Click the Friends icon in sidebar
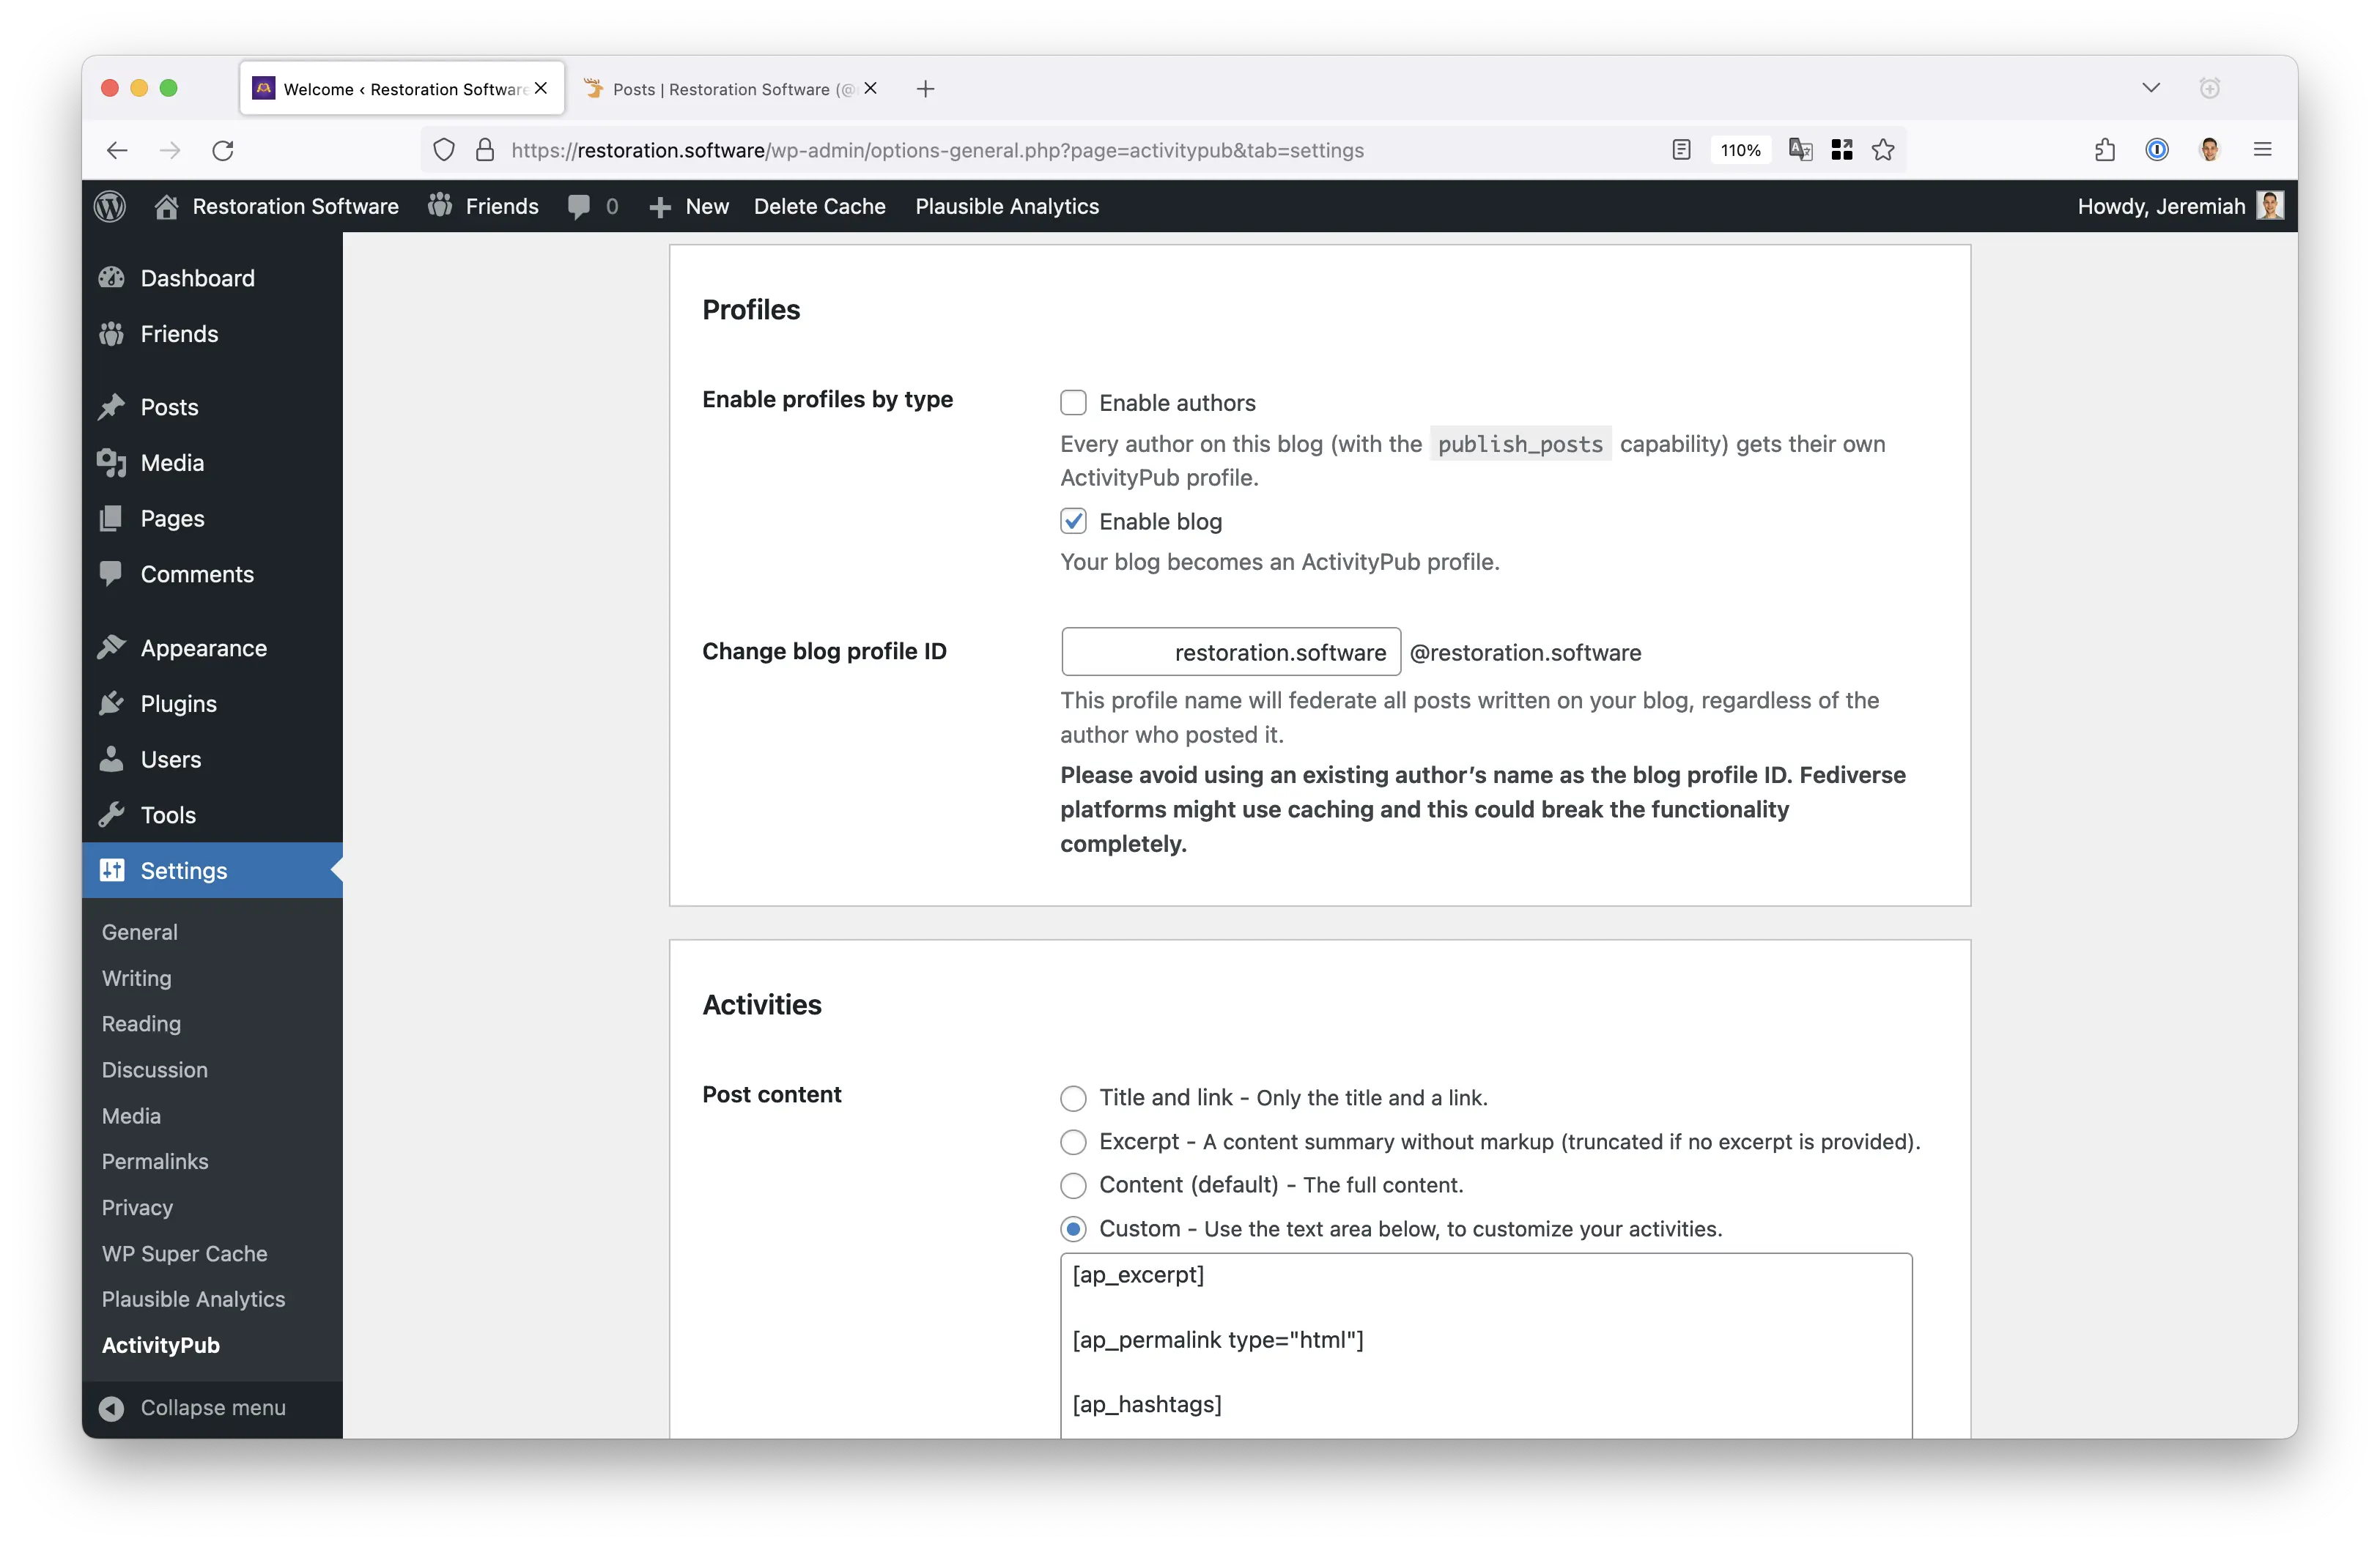 pos(114,333)
